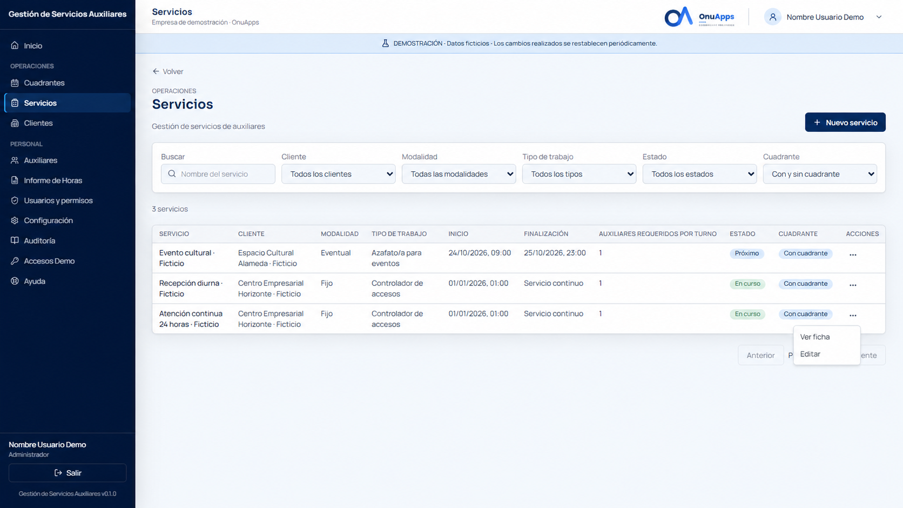Screen dimensions: 903x508
Task: Click the Clientes building icon
Action: coord(15,123)
